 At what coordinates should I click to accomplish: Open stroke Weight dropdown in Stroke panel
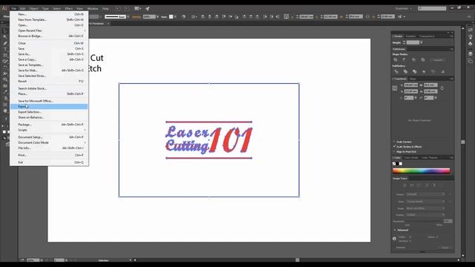click(x=422, y=43)
